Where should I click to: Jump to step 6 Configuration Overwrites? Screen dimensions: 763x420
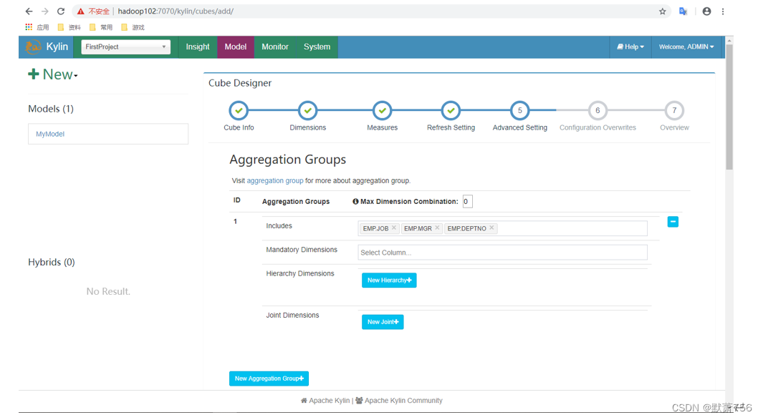[x=598, y=111]
